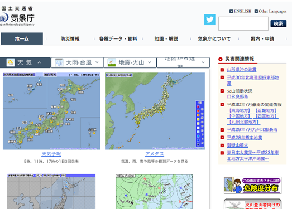Viewport: 292px width, 209px height.
Task: Select the ホーム navigation tab
Action: click(22, 38)
